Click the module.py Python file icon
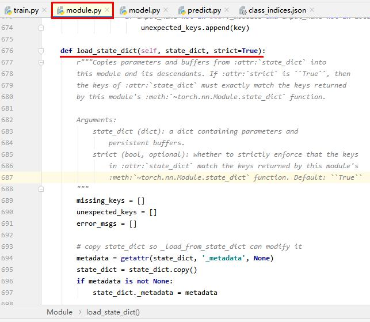Viewport: 370px width, 322px height. (x=60, y=10)
